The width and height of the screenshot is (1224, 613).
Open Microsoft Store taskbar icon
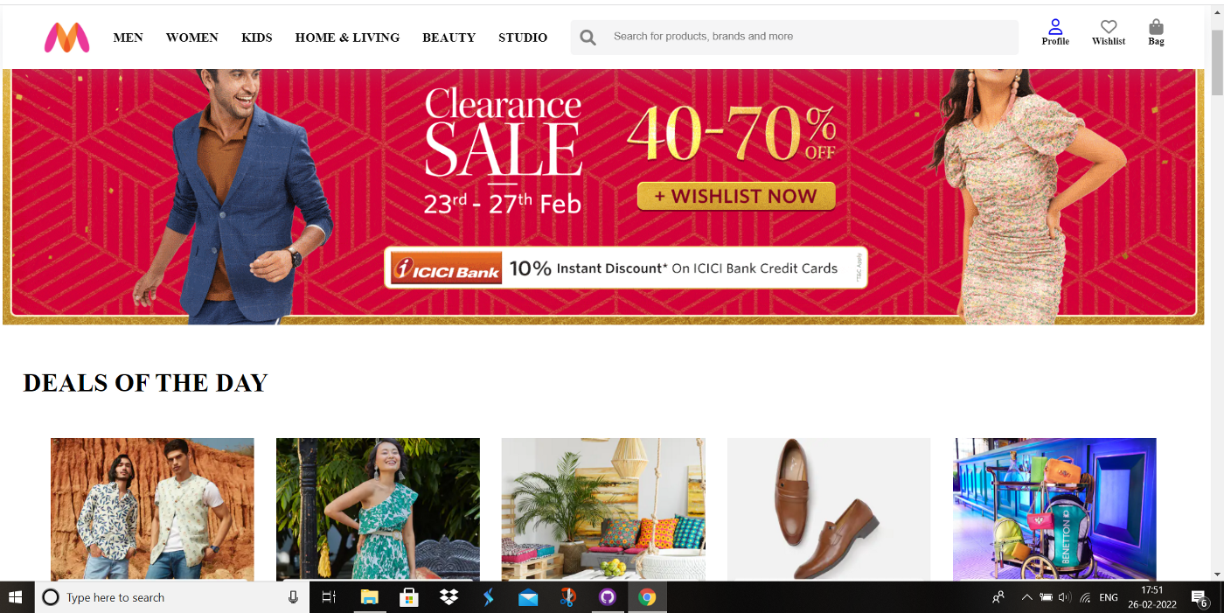(x=408, y=597)
